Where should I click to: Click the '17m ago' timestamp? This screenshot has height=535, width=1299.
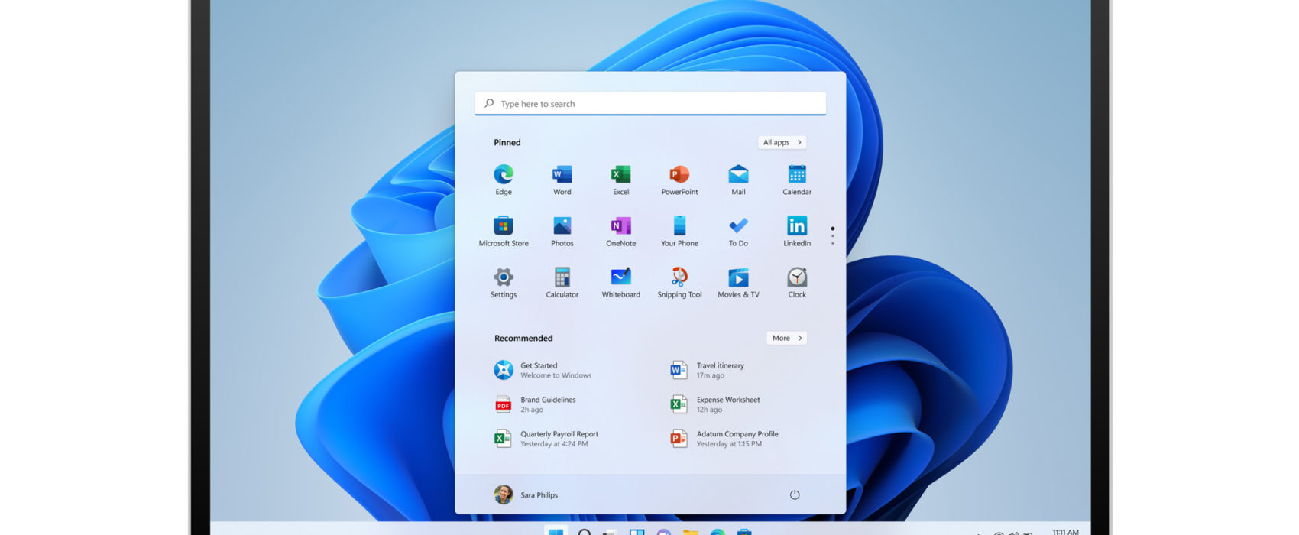[x=711, y=375]
